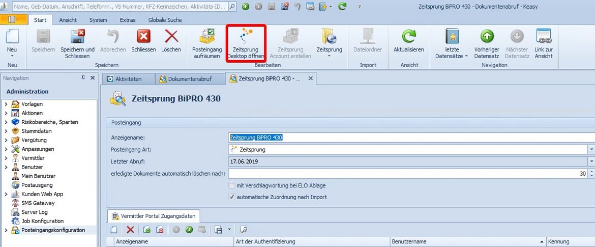Open the orange application menu button
The width and height of the screenshot is (595, 247).
pyautogui.click(x=14, y=20)
